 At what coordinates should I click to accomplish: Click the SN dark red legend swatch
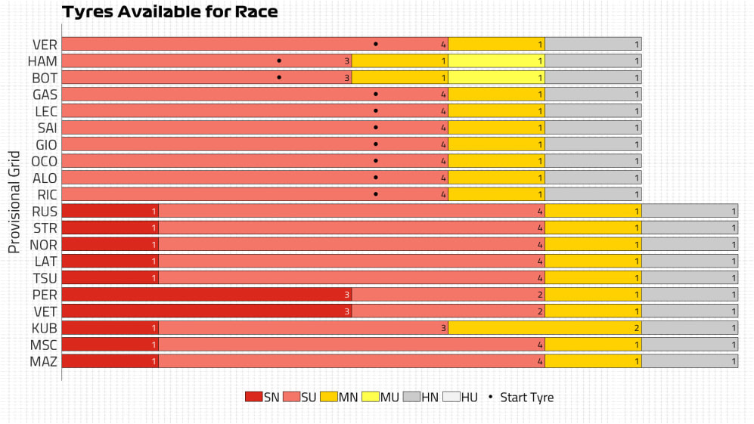(x=254, y=397)
